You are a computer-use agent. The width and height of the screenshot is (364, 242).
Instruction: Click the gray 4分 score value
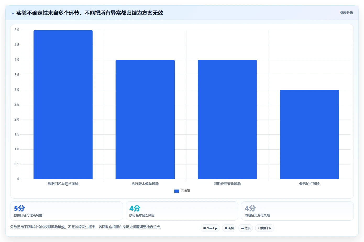tap(250, 208)
